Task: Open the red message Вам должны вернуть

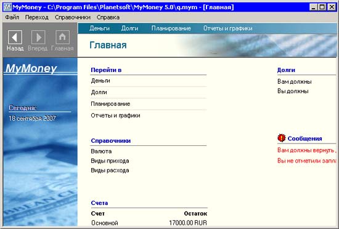Action: point(307,150)
